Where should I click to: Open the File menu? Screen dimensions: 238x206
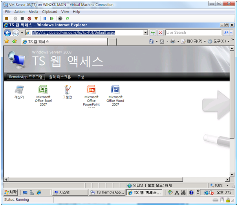pyautogui.click(x=8, y=12)
